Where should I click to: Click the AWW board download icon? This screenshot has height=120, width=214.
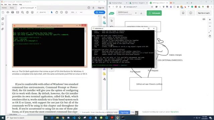tap(141, 13)
